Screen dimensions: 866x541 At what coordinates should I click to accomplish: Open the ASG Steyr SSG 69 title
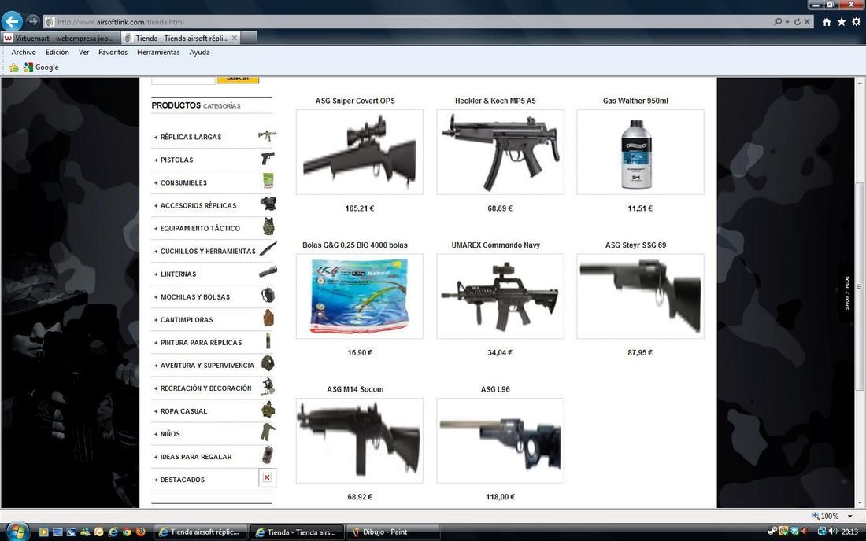tap(635, 245)
